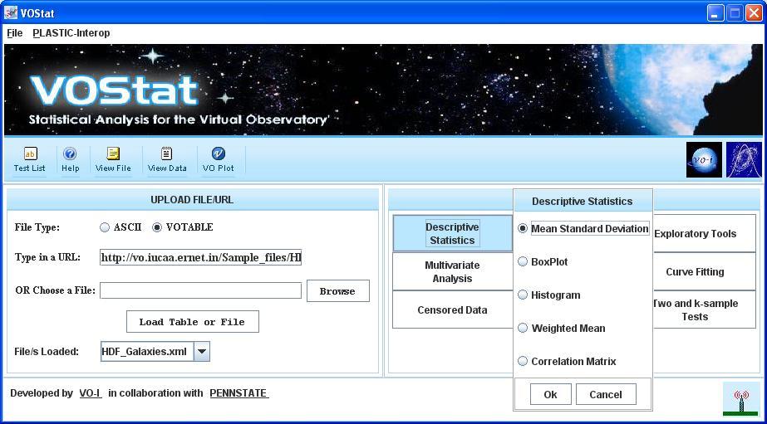Click the VO-I globe logo icon
The width and height of the screenshot is (767, 424).
point(704,160)
